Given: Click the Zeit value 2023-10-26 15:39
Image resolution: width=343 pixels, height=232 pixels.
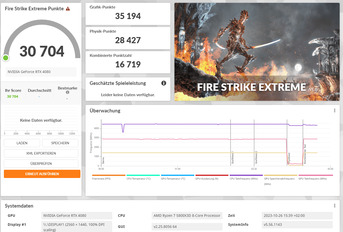Looking at the screenshot, I should click(x=297, y=216).
